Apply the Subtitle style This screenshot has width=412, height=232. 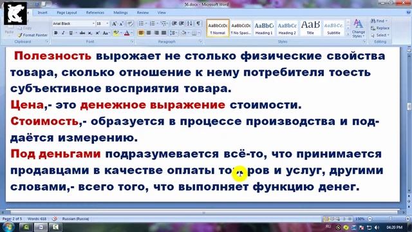[333, 28]
